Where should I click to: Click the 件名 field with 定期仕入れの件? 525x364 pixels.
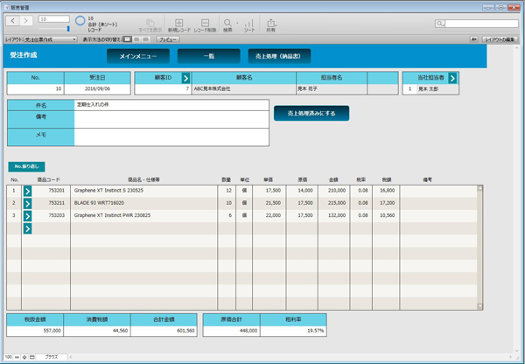[171, 105]
